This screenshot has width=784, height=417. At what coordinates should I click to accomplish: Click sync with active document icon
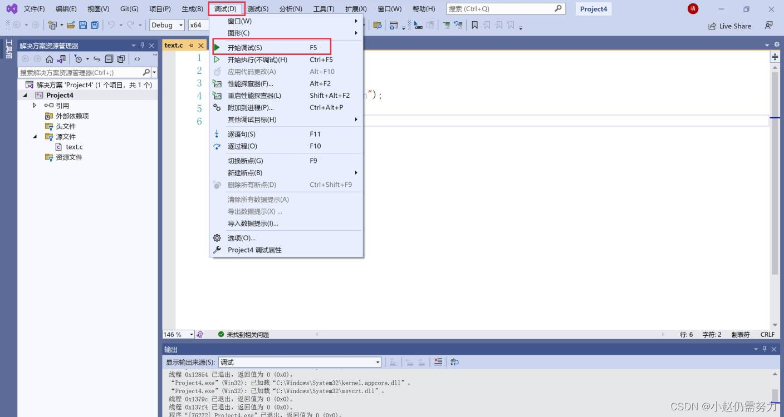click(x=97, y=59)
